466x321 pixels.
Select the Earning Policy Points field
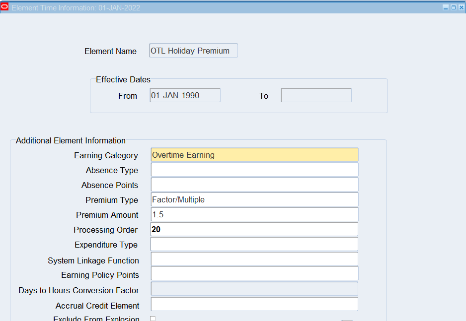click(254, 274)
